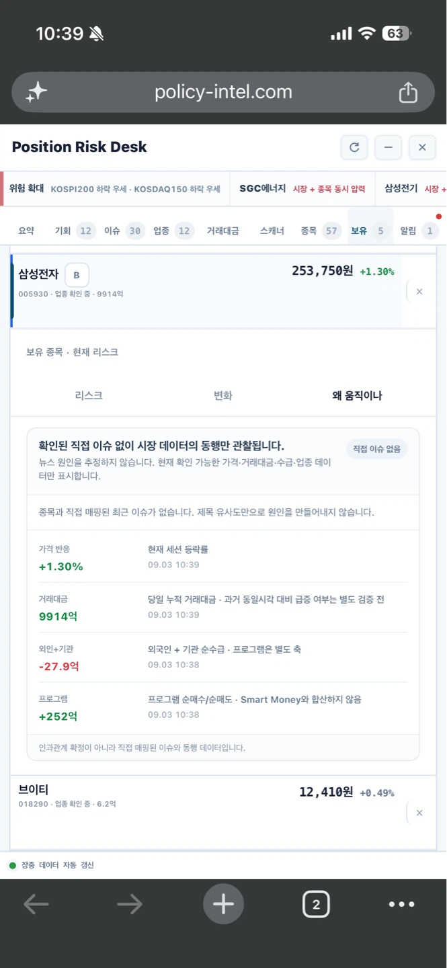Remove 삼성전자 from holdings with its X

(419, 292)
